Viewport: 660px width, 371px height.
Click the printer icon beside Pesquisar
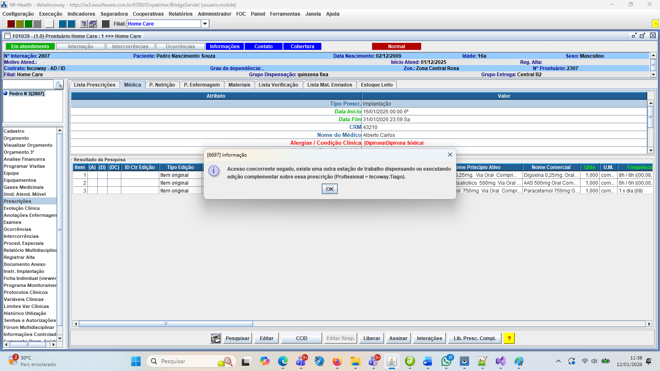coord(216,338)
